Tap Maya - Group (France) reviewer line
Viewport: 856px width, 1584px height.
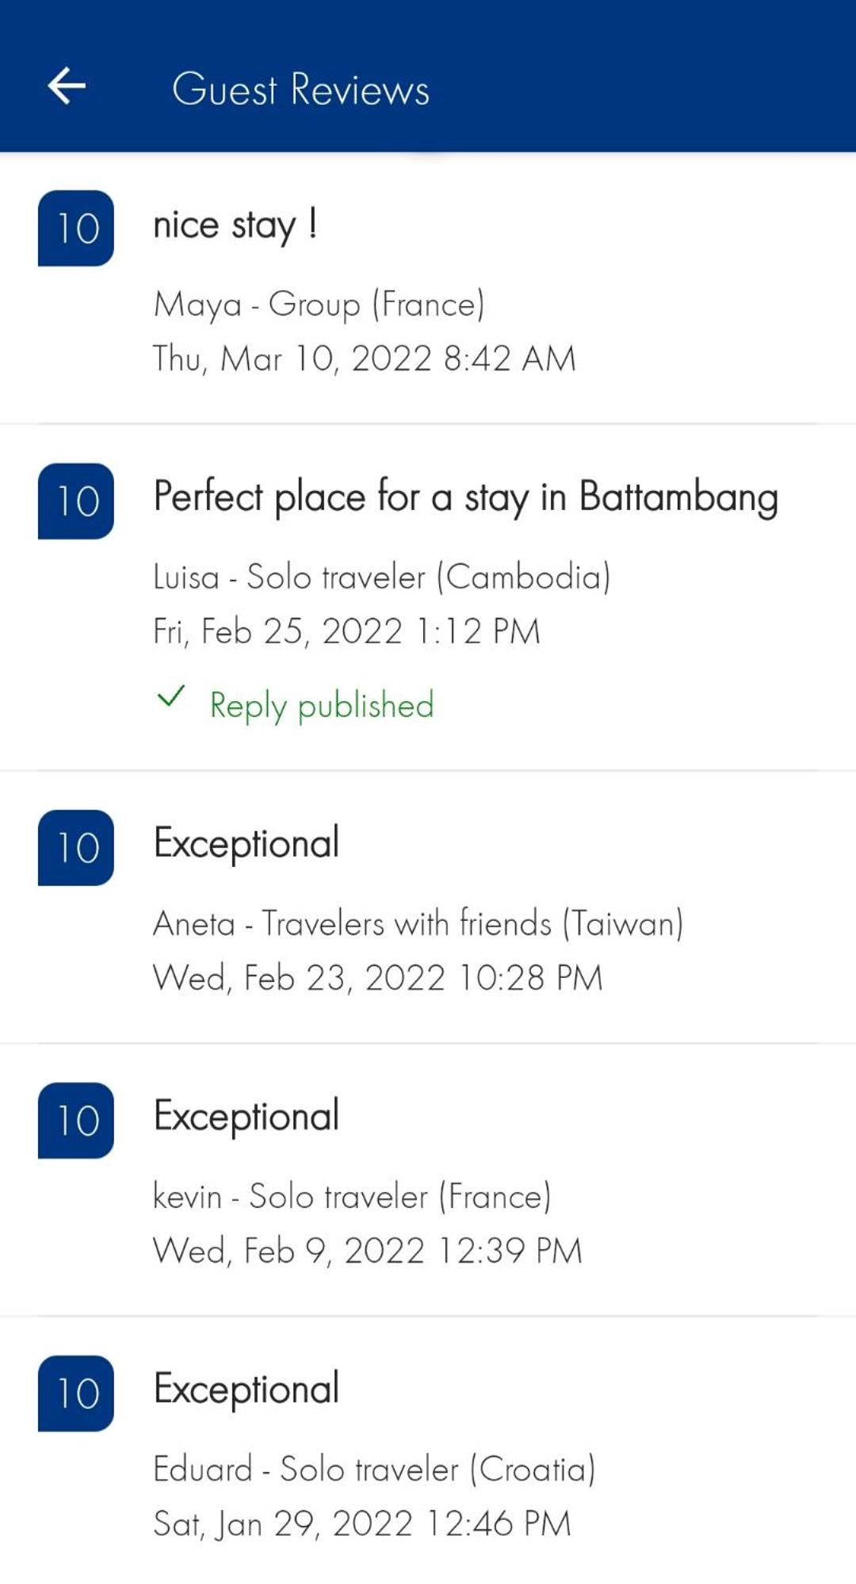point(319,305)
